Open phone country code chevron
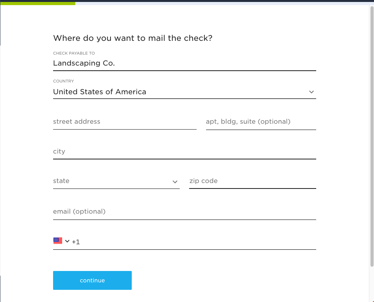 click(x=67, y=241)
